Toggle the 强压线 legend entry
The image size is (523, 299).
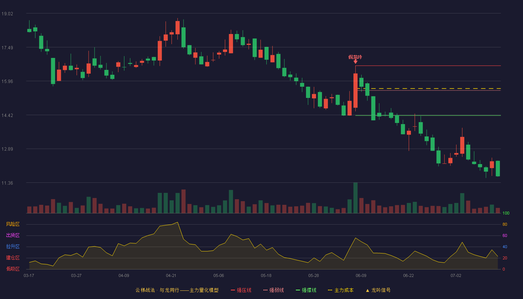[x=241, y=290]
